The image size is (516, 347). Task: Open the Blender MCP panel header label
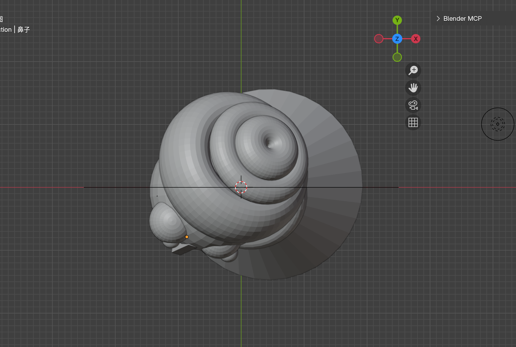pyautogui.click(x=462, y=18)
